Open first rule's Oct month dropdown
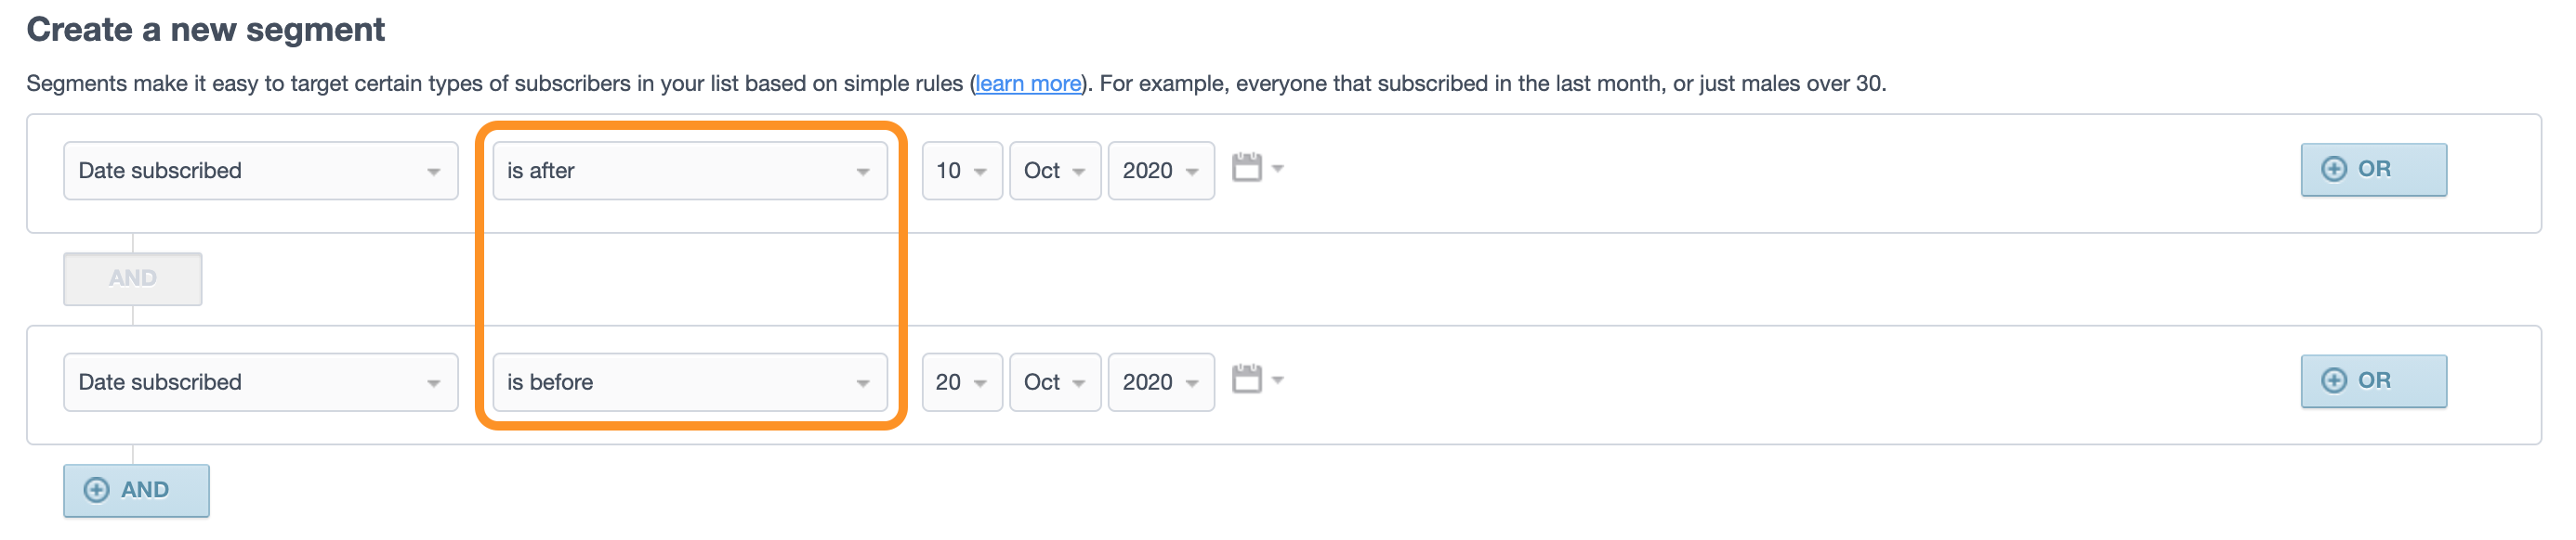The image size is (2576, 540). (1054, 171)
